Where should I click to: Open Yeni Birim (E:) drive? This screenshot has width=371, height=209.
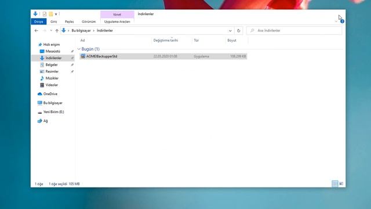click(53, 112)
